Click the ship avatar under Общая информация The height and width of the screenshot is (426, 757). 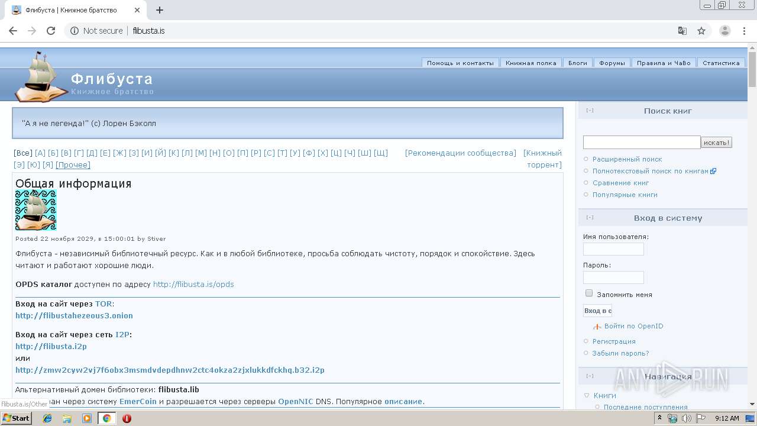click(x=35, y=210)
